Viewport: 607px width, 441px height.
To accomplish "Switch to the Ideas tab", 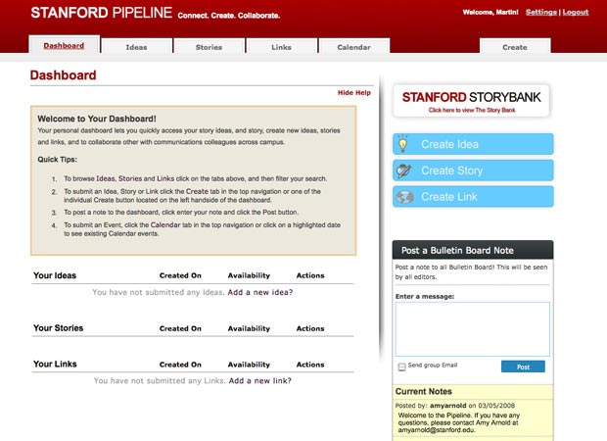I will coord(136,47).
